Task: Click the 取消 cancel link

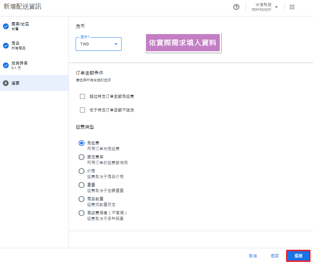Action: (253, 256)
